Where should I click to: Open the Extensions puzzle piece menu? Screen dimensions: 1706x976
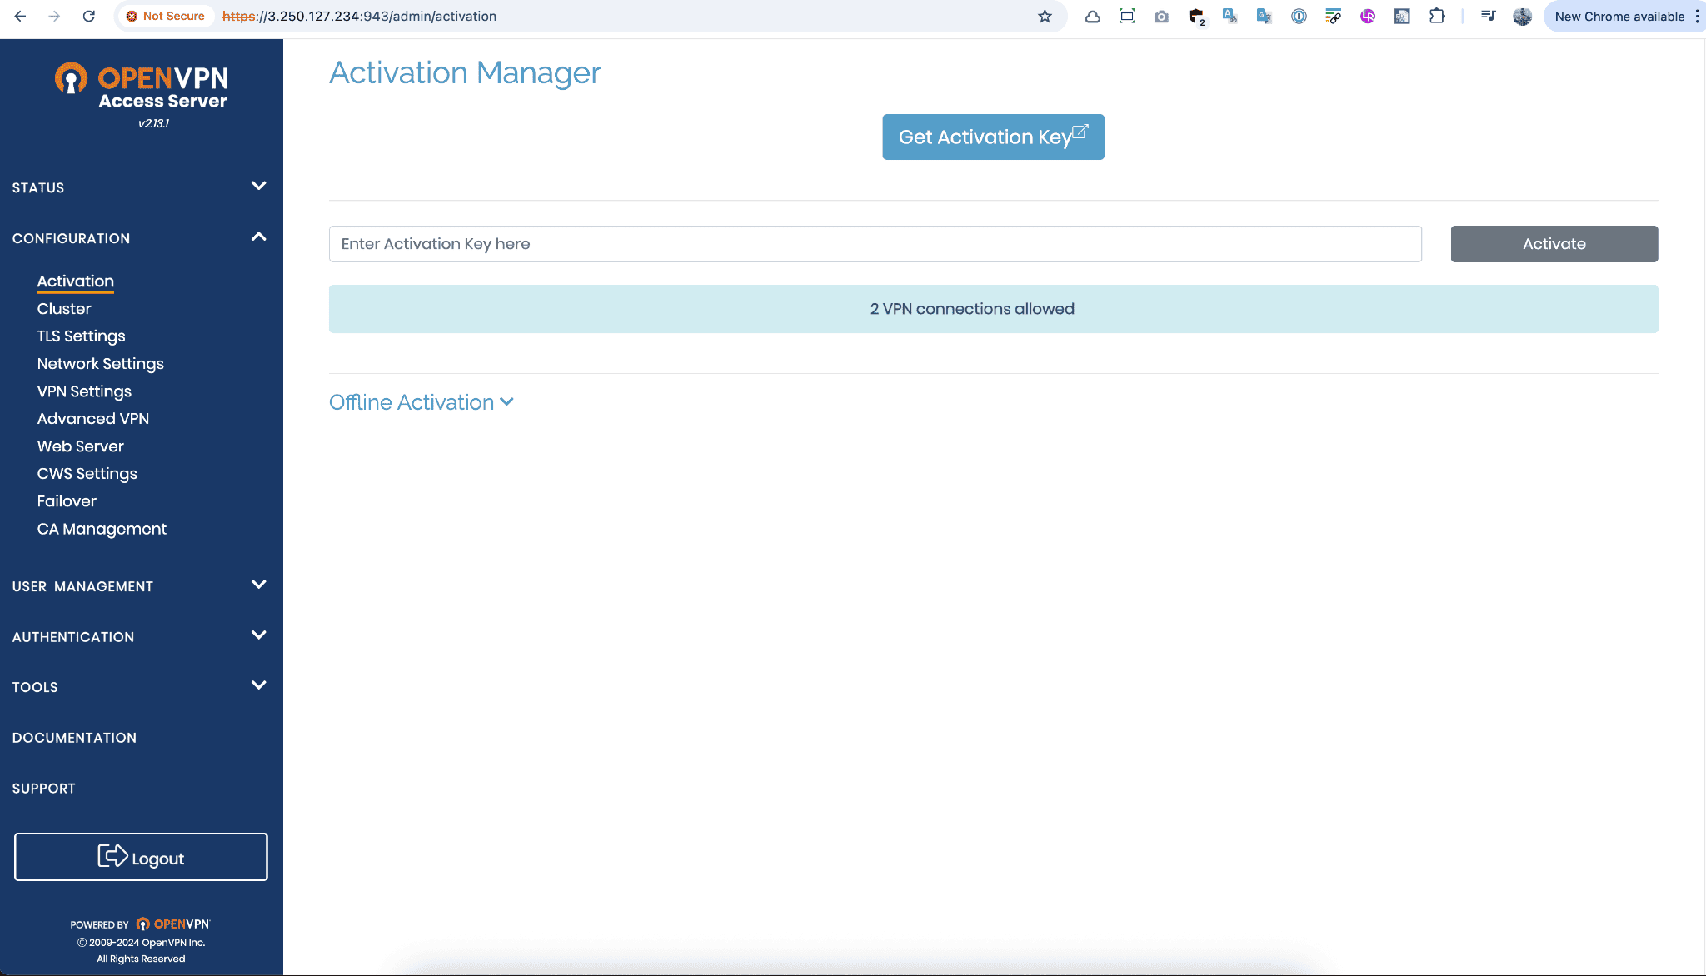coord(1437,17)
